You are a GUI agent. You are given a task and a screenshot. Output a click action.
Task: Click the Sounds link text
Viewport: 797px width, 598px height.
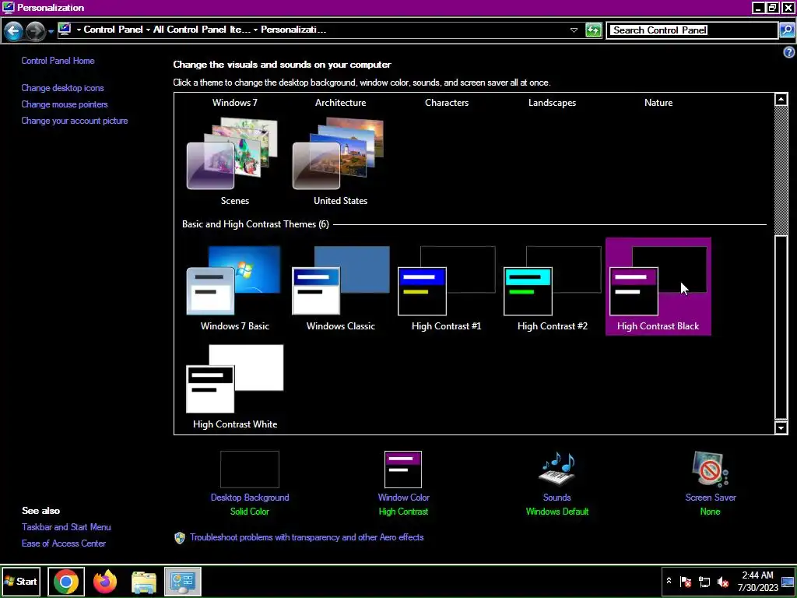(556, 498)
